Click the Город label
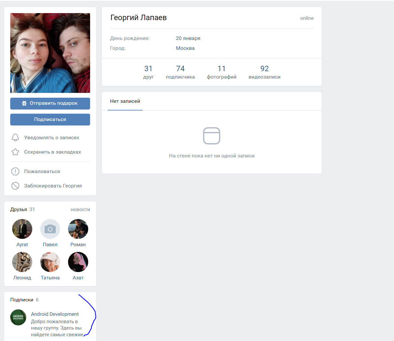 point(118,48)
